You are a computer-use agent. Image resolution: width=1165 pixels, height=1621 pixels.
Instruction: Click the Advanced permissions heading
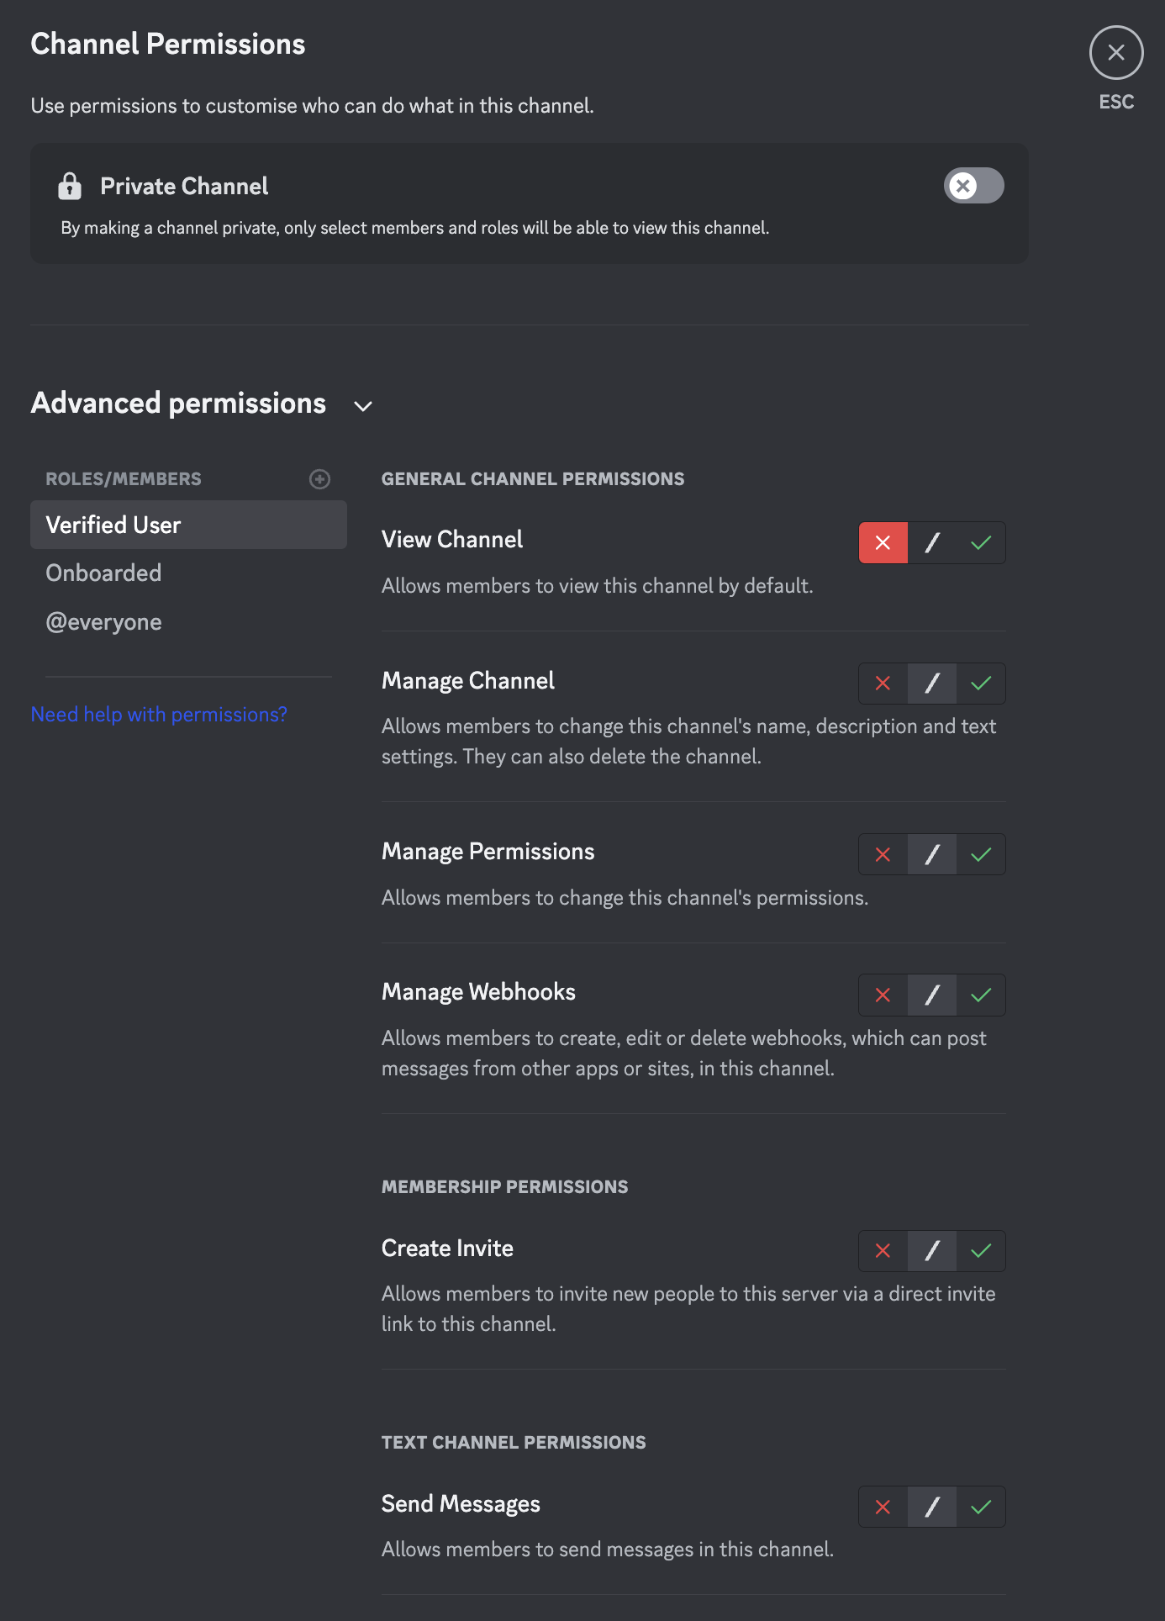pyautogui.click(x=178, y=404)
